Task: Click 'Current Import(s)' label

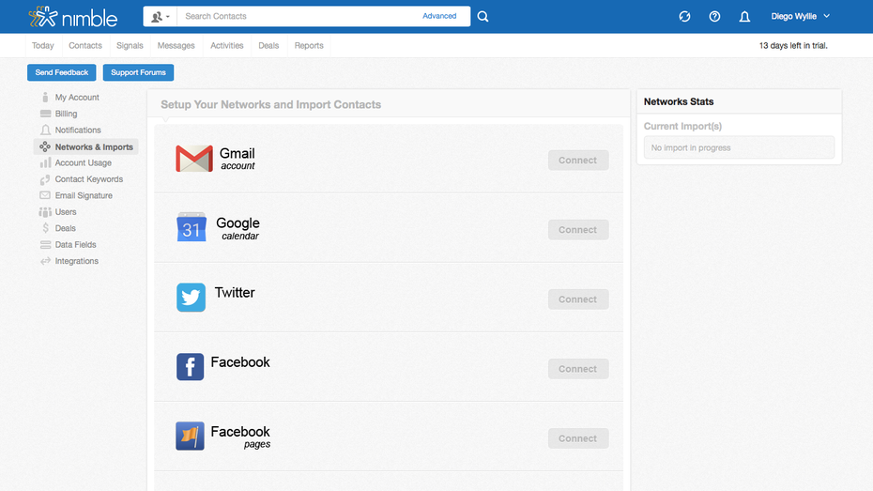Action: [x=682, y=127]
